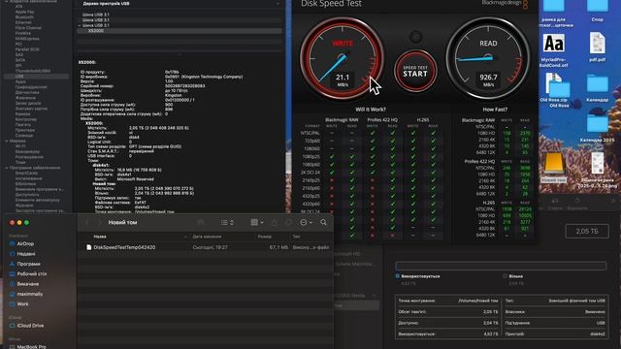The width and height of the screenshot is (621, 349).
Task: Click the WRITE speed gauge
Action: [342, 58]
